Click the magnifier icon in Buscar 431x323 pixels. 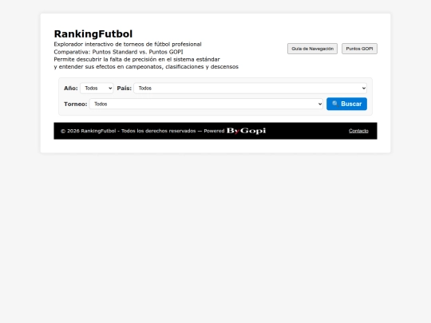tap(335, 104)
